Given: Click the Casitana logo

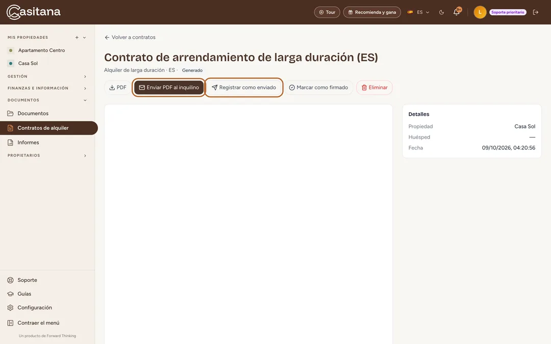Looking at the screenshot, I should (x=33, y=12).
